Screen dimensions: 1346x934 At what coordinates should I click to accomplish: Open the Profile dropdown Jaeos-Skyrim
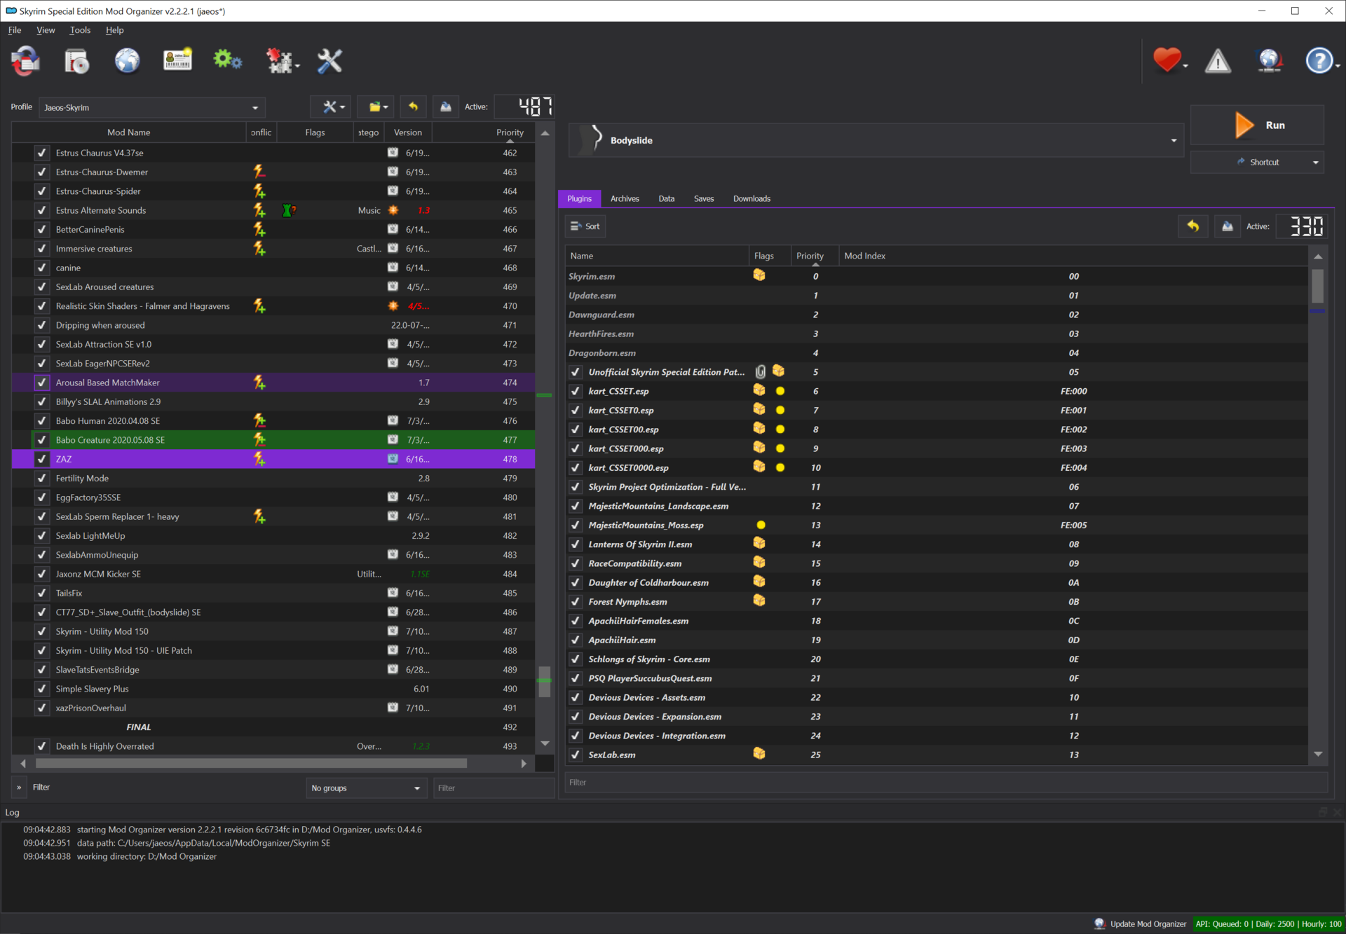(x=152, y=107)
